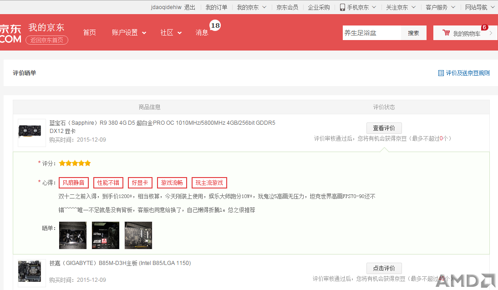The height and width of the screenshot is (290, 498).
Task: Click the 18 messages notification badge
Action: pos(215,25)
